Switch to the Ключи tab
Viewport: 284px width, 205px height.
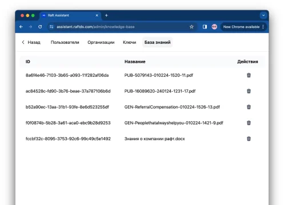(130, 42)
